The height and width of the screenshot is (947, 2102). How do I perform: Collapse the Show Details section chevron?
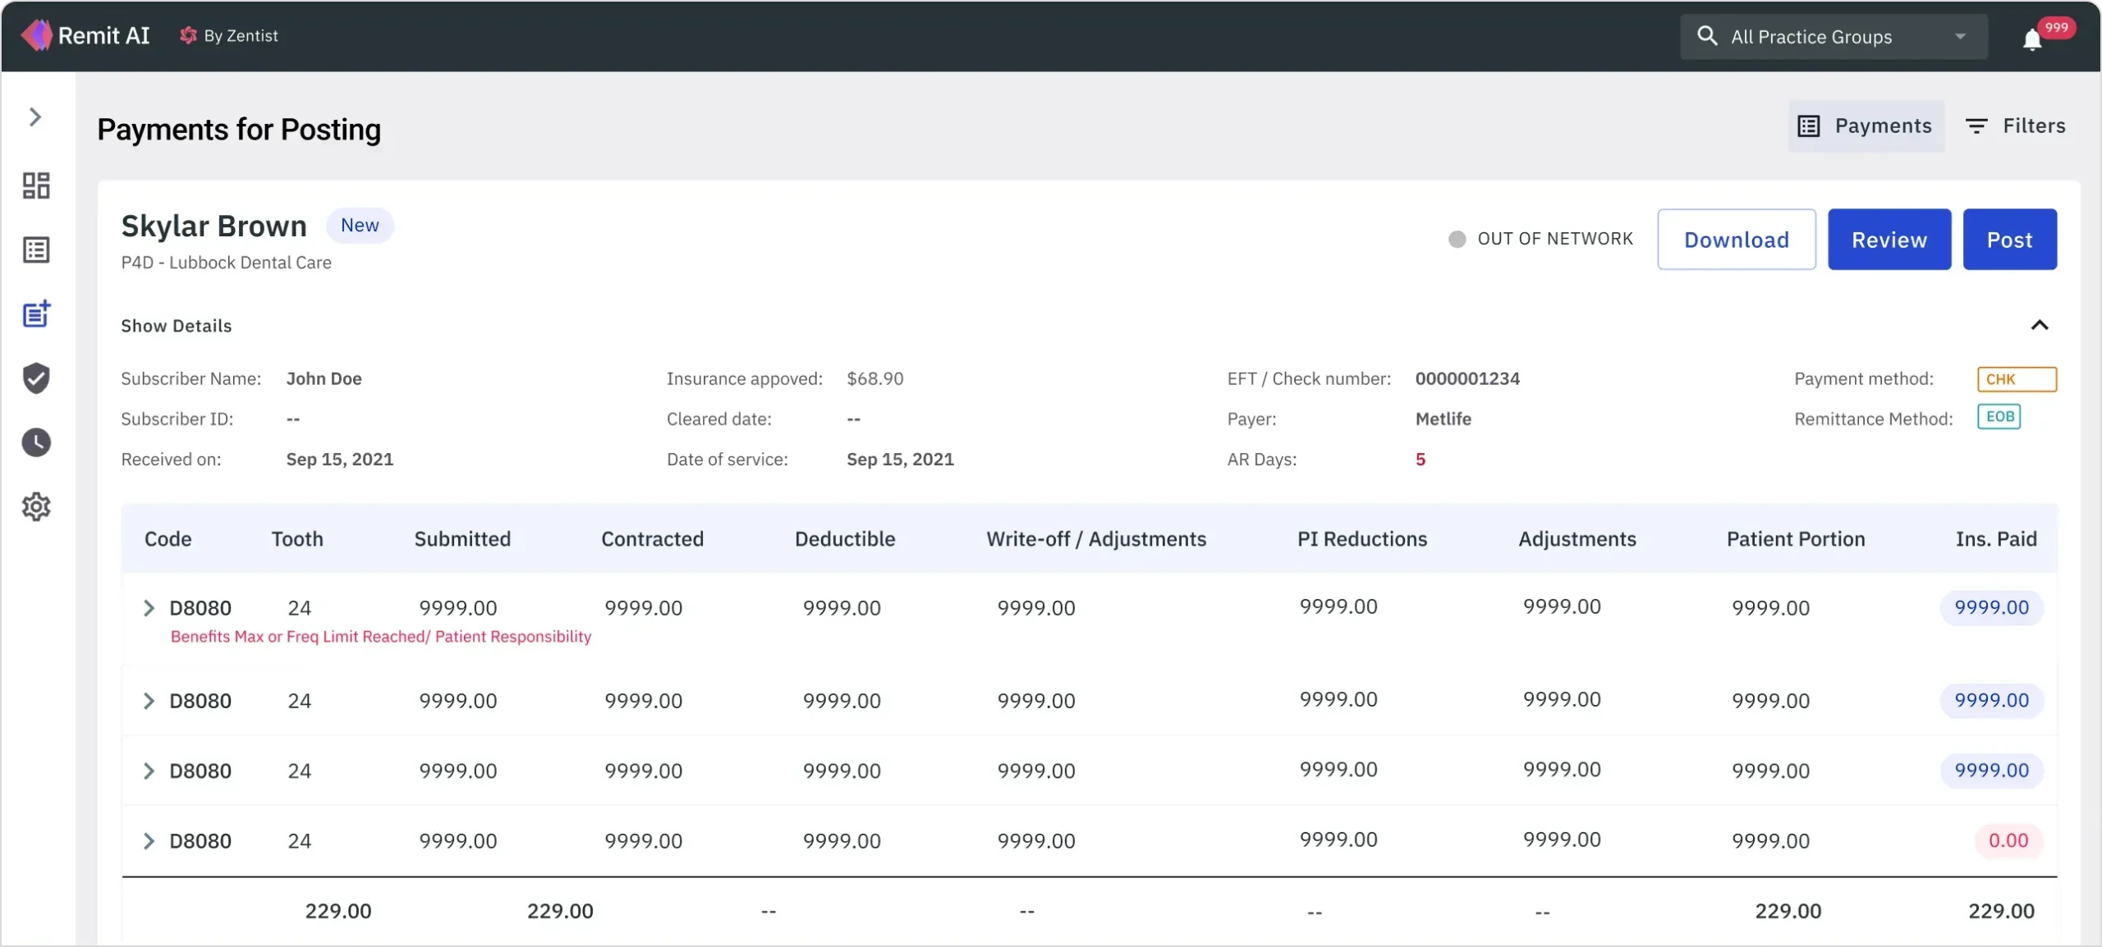(x=2040, y=325)
